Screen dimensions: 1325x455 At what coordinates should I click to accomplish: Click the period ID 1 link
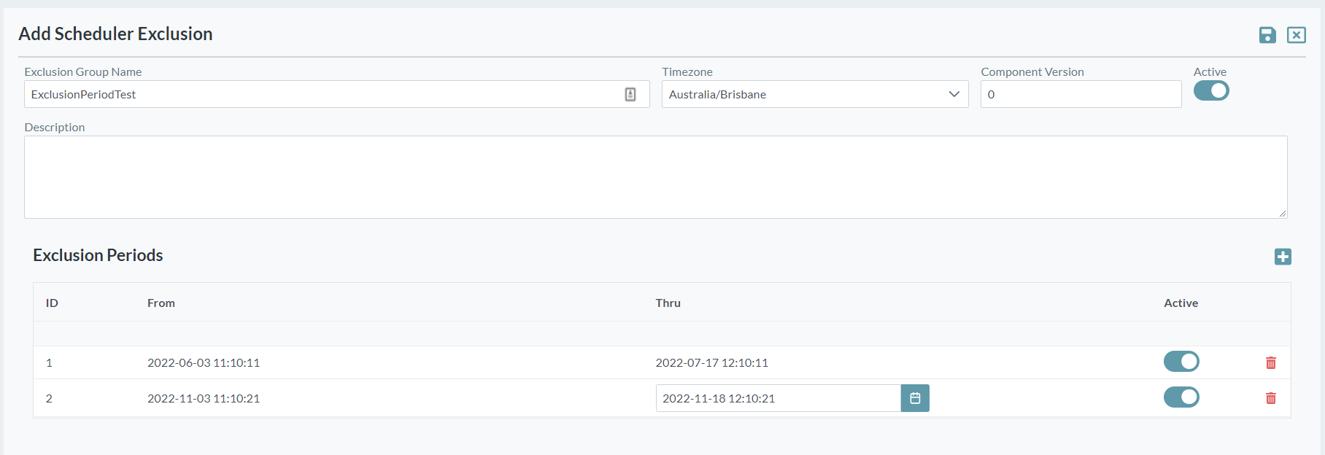point(49,363)
